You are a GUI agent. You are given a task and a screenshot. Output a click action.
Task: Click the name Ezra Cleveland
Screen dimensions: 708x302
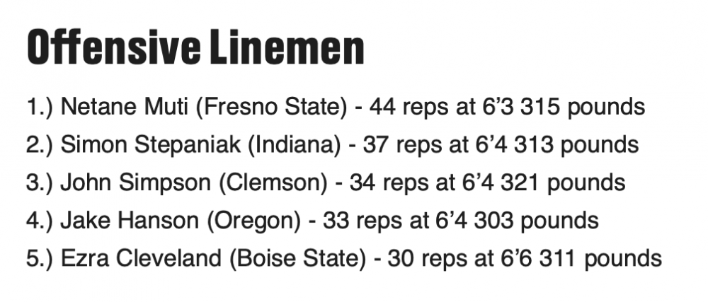tap(141, 258)
